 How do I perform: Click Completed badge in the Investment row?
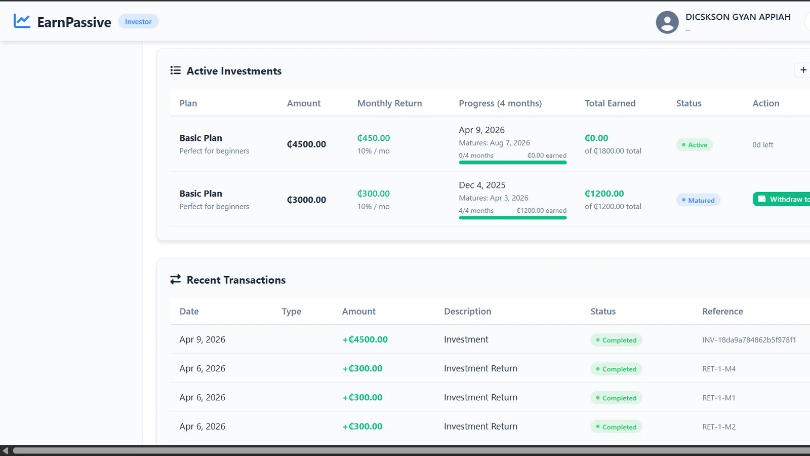pos(616,340)
